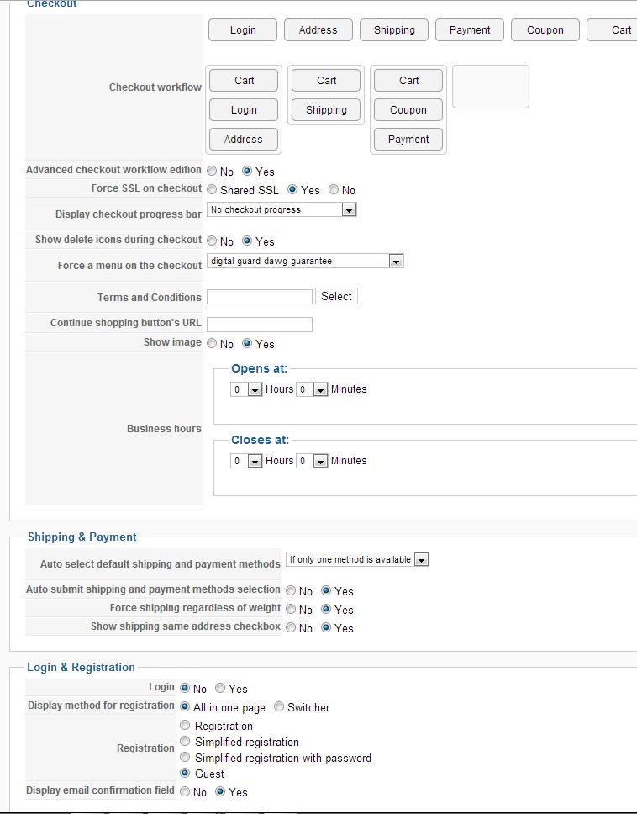This screenshot has width=637, height=814.
Task: Choose Shared SSL for Force SSL on checkout
Action: pos(213,190)
